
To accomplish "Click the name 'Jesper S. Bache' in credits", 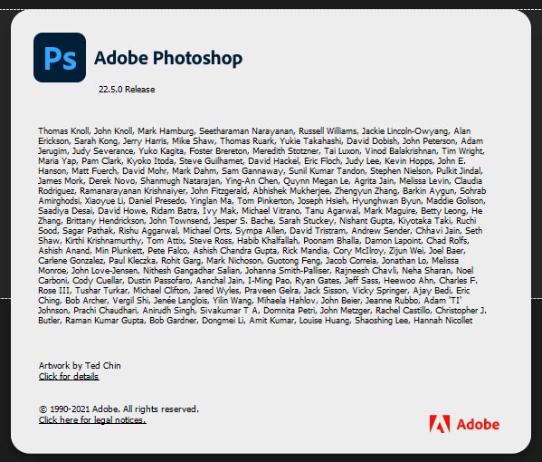I will click(243, 221).
